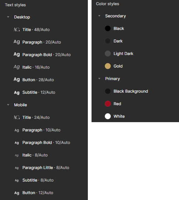The width and height of the screenshot is (179, 200).
Task: Click the Ag icon for Mobile Button 12/Auto
Action: click(17, 193)
